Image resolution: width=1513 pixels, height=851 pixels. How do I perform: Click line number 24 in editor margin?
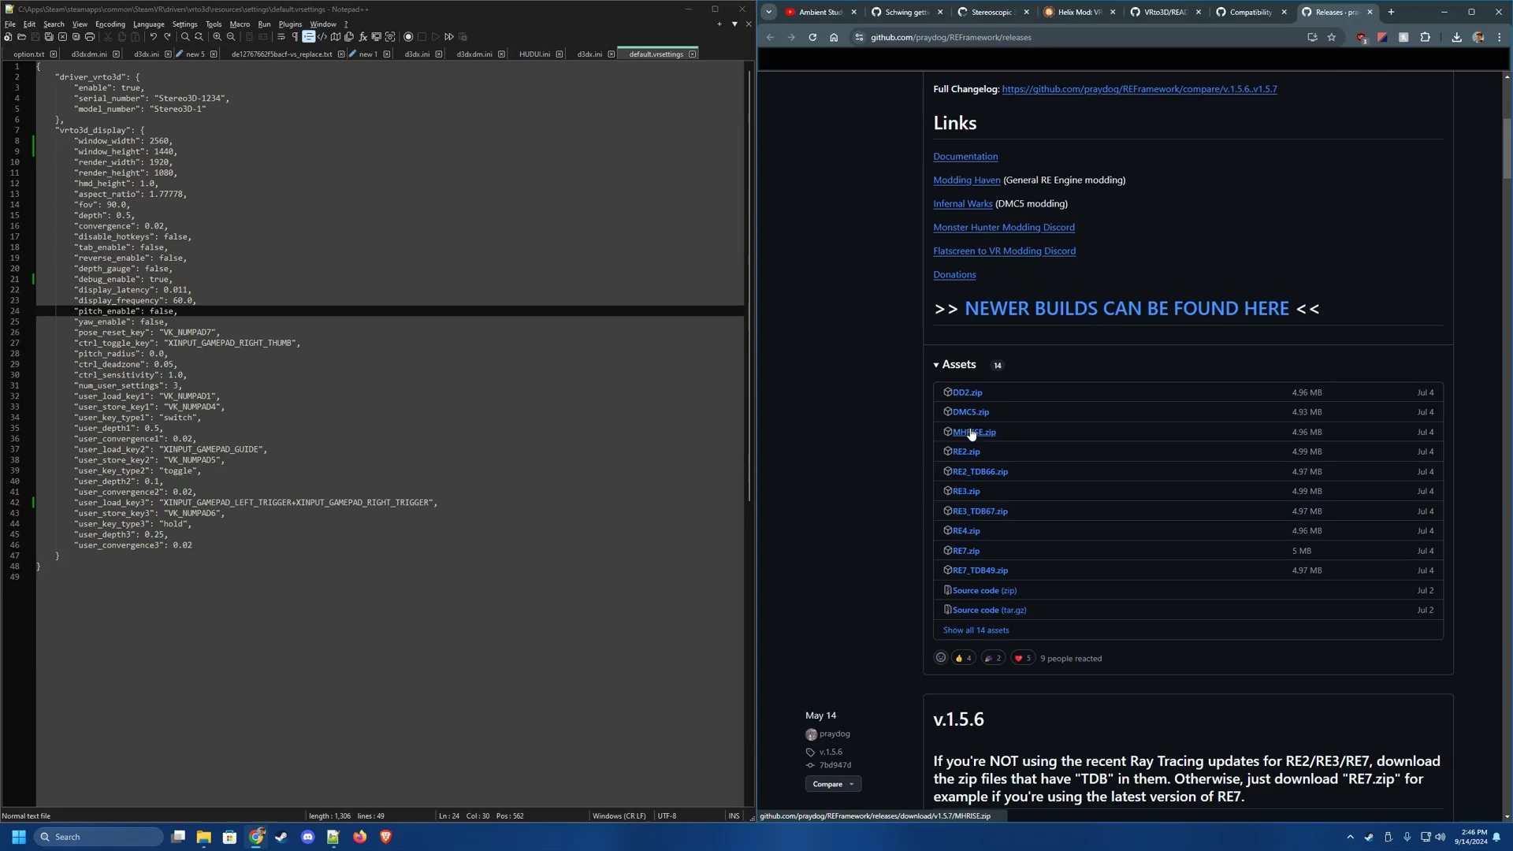coord(15,311)
